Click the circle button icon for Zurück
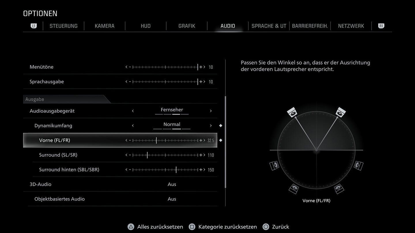The image size is (415, 233). [266, 227]
